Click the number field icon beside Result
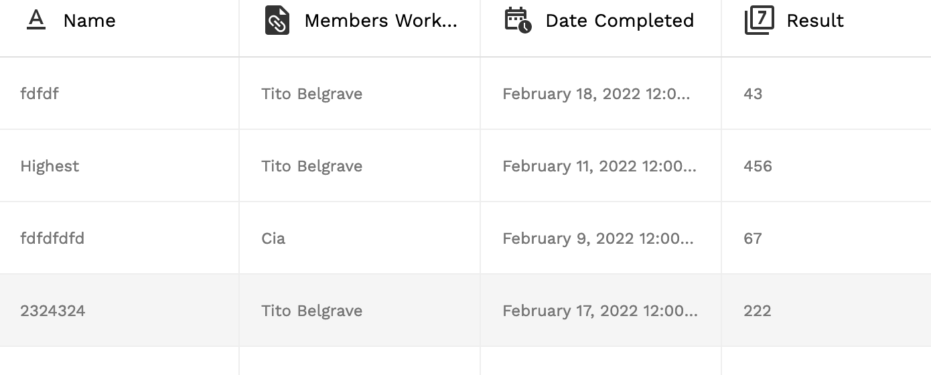The width and height of the screenshot is (931, 375). tap(759, 20)
